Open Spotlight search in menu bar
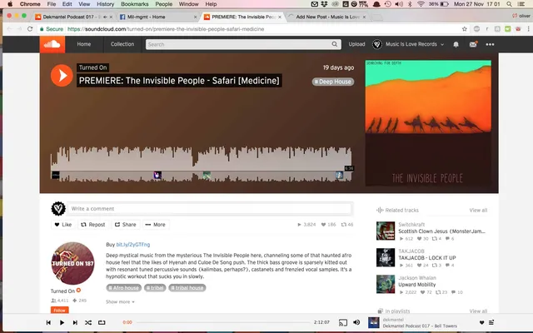Image resolution: width=533 pixels, height=333 pixels. (x=509, y=4)
